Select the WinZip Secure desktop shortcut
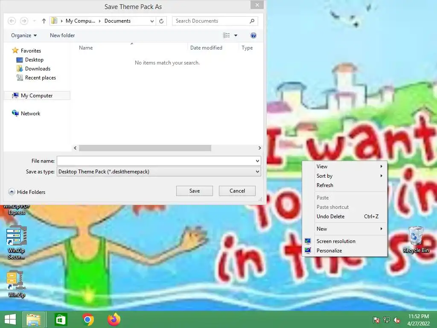Screen dimensions: 437x328 click(x=17, y=243)
